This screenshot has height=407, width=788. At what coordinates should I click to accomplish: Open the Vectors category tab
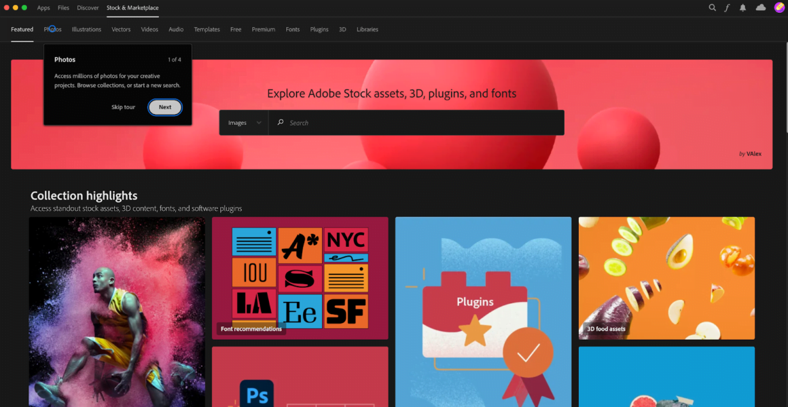(x=120, y=29)
